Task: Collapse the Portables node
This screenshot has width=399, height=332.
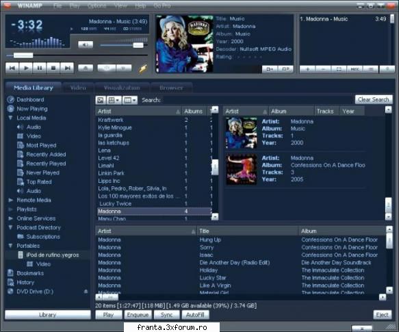Action: [10, 246]
